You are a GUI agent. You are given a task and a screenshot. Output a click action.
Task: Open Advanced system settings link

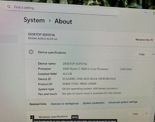(123, 102)
